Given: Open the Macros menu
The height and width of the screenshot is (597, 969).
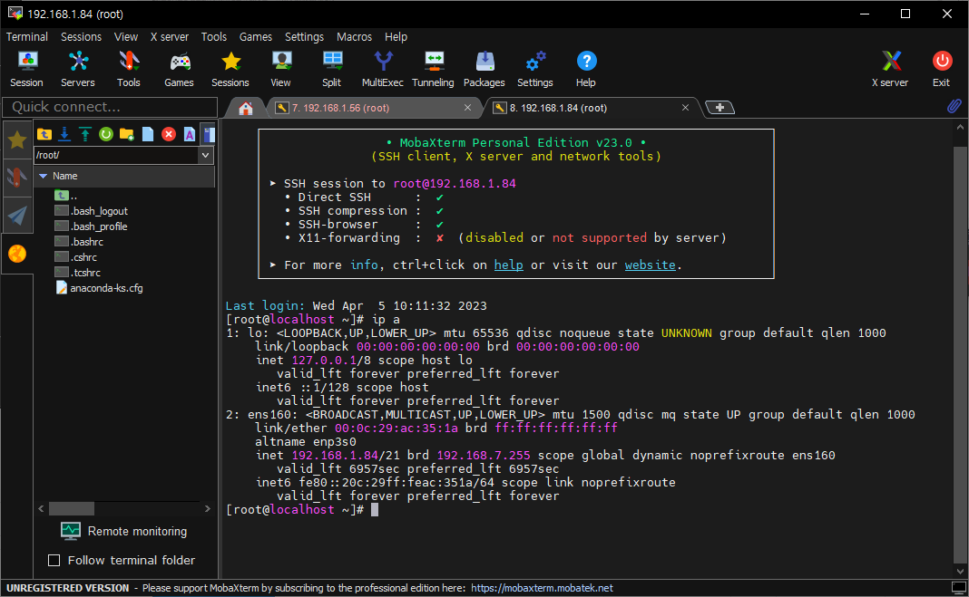Looking at the screenshot, I should 354,37.
